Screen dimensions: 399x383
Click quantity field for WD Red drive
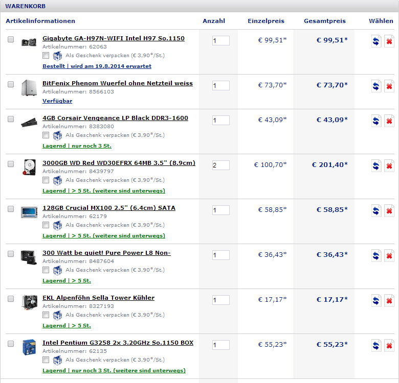click(221, 165)
